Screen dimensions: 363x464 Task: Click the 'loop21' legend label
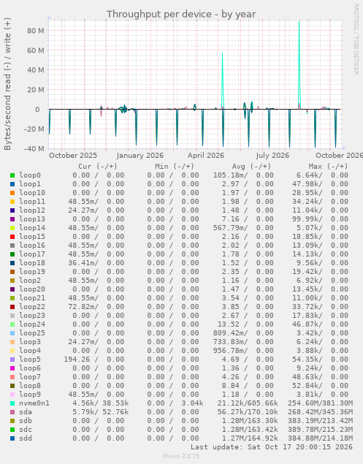[32, 298]
